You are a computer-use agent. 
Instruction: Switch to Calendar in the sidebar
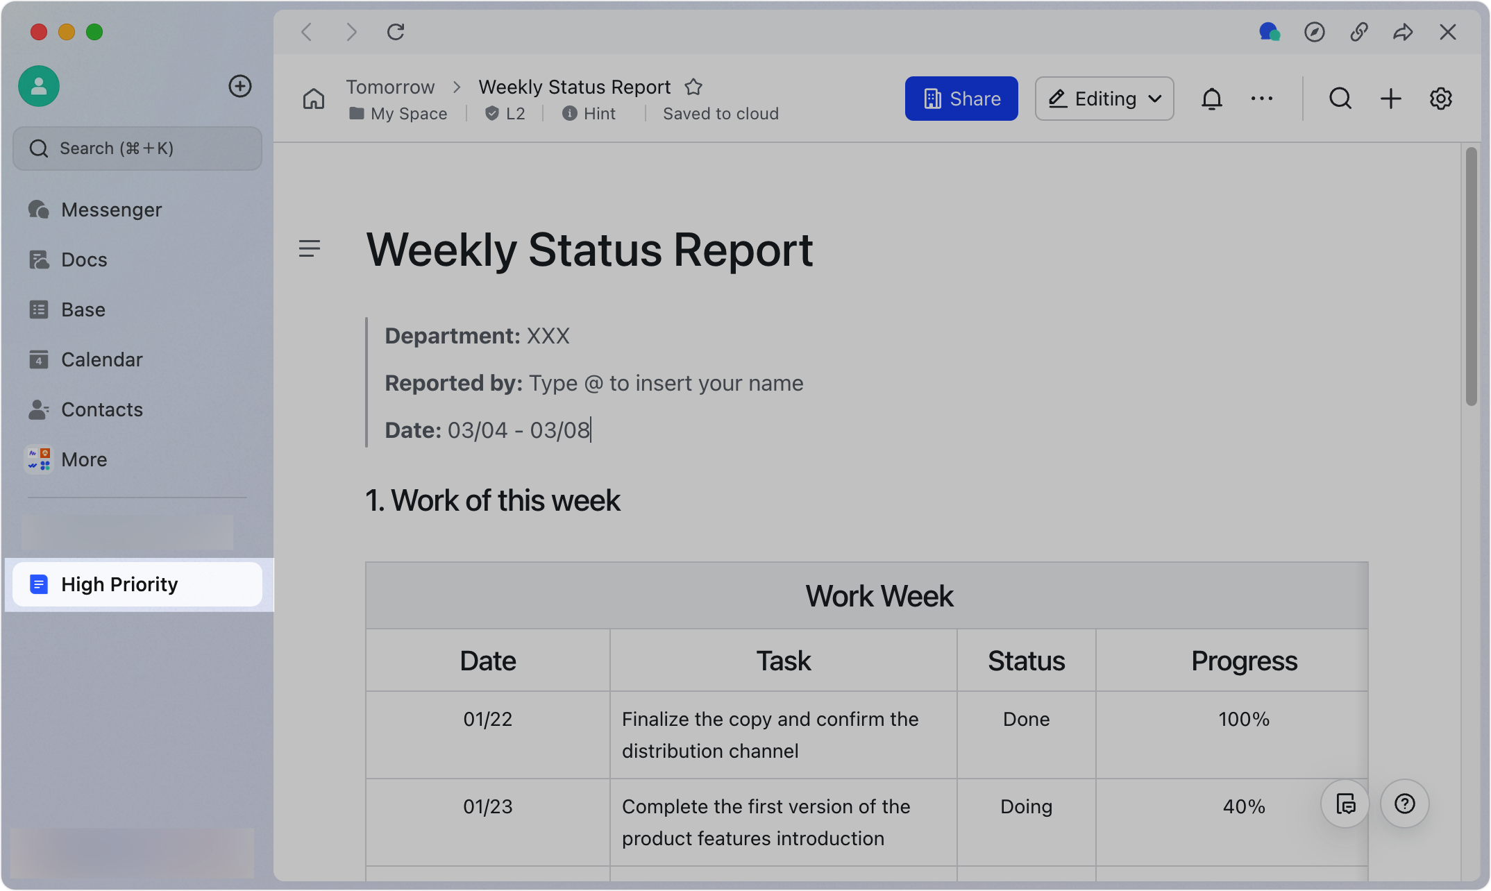101,359
